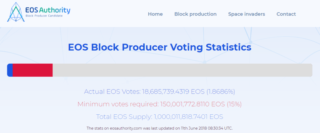The image size is (320, 133).
Task: Click the Minimum votes required label
Action: click(x=118, y=104)
